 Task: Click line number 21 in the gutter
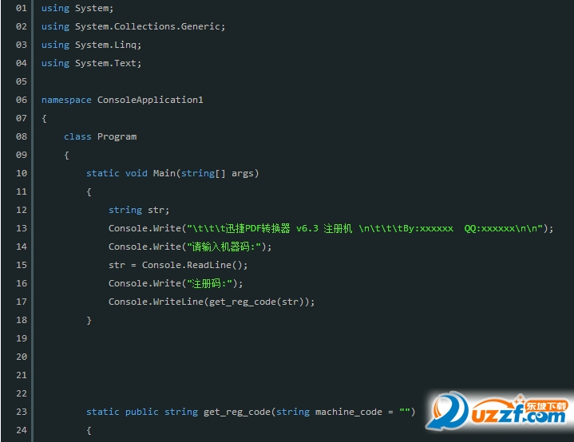22,375
